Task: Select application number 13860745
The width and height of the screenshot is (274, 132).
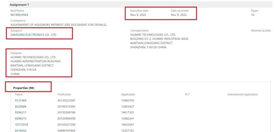Action: [128, 100]
